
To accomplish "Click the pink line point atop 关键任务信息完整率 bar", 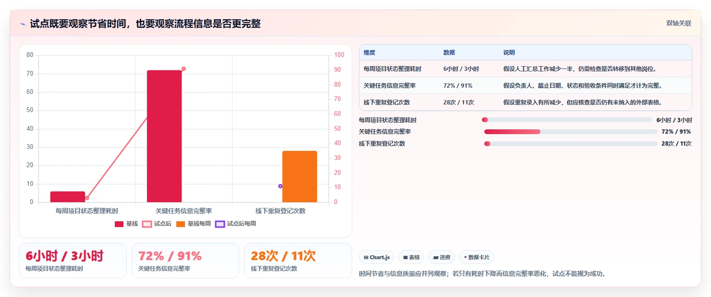I will click(x=184, y=69).
